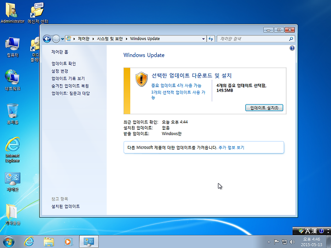Open 업데이트 기록 보기 link
The height and width of the screenshot is (248, 331).
coord(68,78)
